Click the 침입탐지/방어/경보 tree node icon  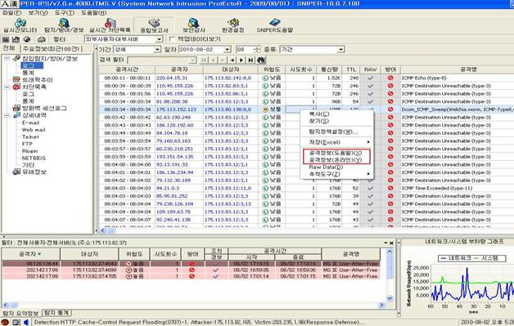(x=16, y=59)
